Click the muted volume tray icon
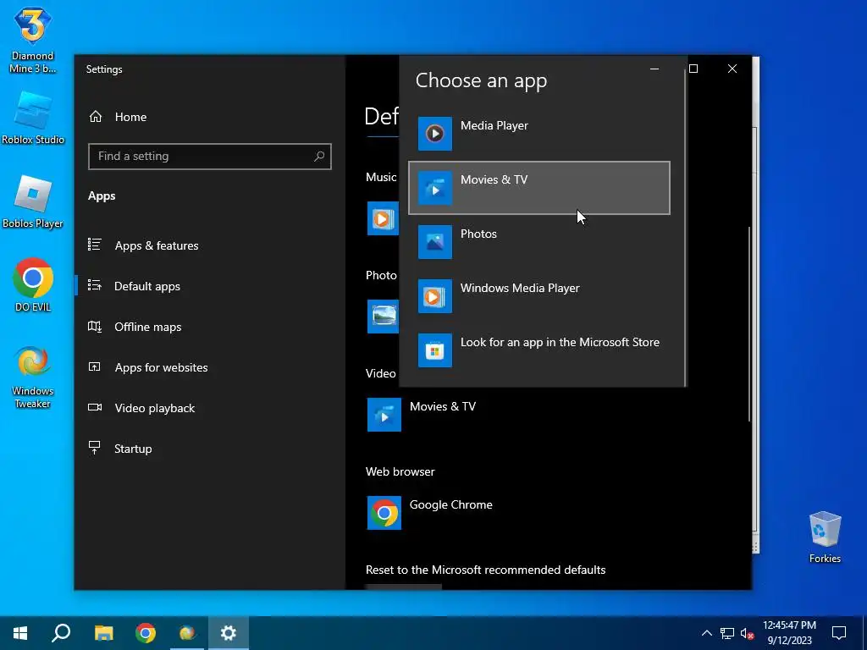 point(748,634)
